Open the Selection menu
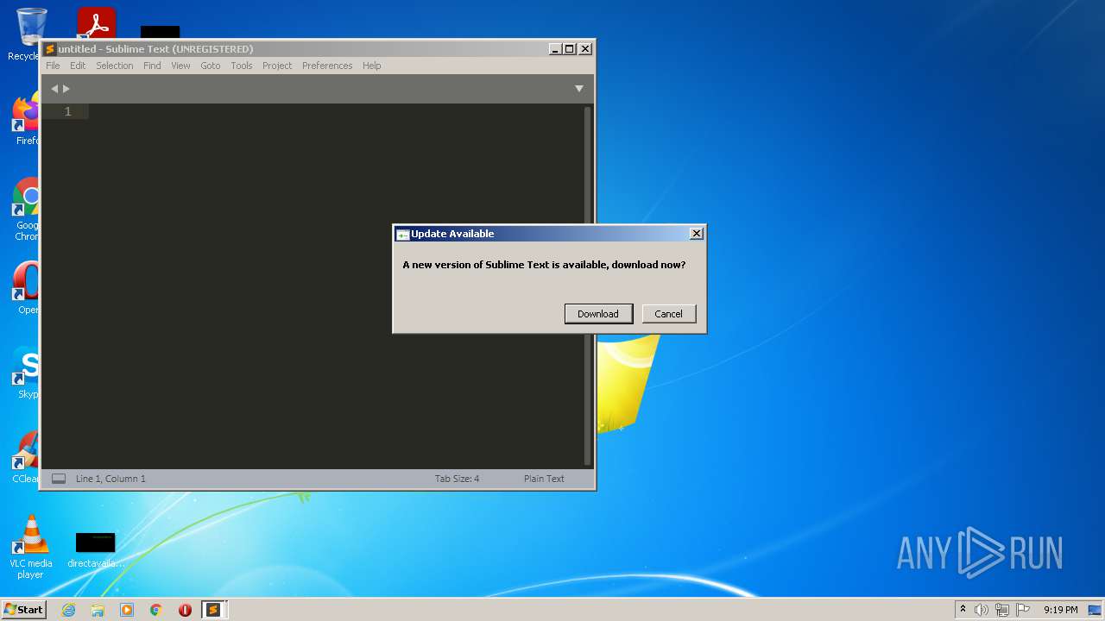1105x621 pixels. [x=115, y=66]
